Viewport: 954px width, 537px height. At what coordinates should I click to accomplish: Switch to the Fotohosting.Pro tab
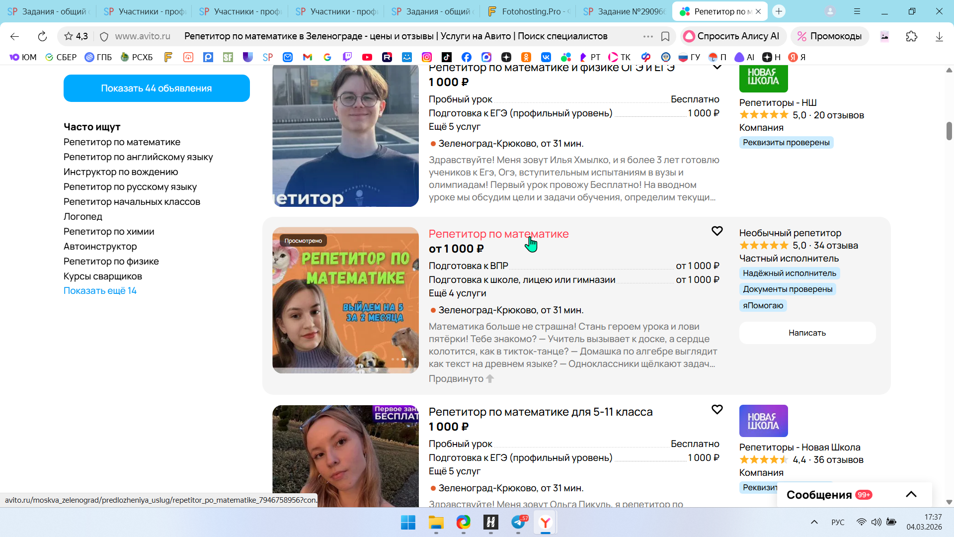click(529, 11)
